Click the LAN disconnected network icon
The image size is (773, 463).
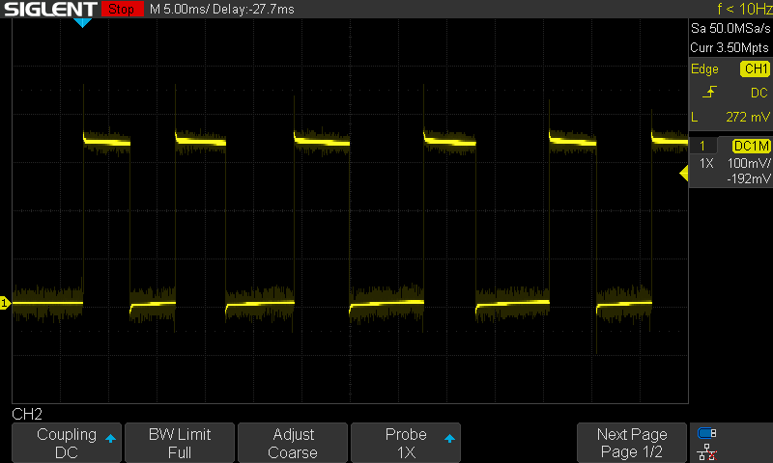[706, 451]
